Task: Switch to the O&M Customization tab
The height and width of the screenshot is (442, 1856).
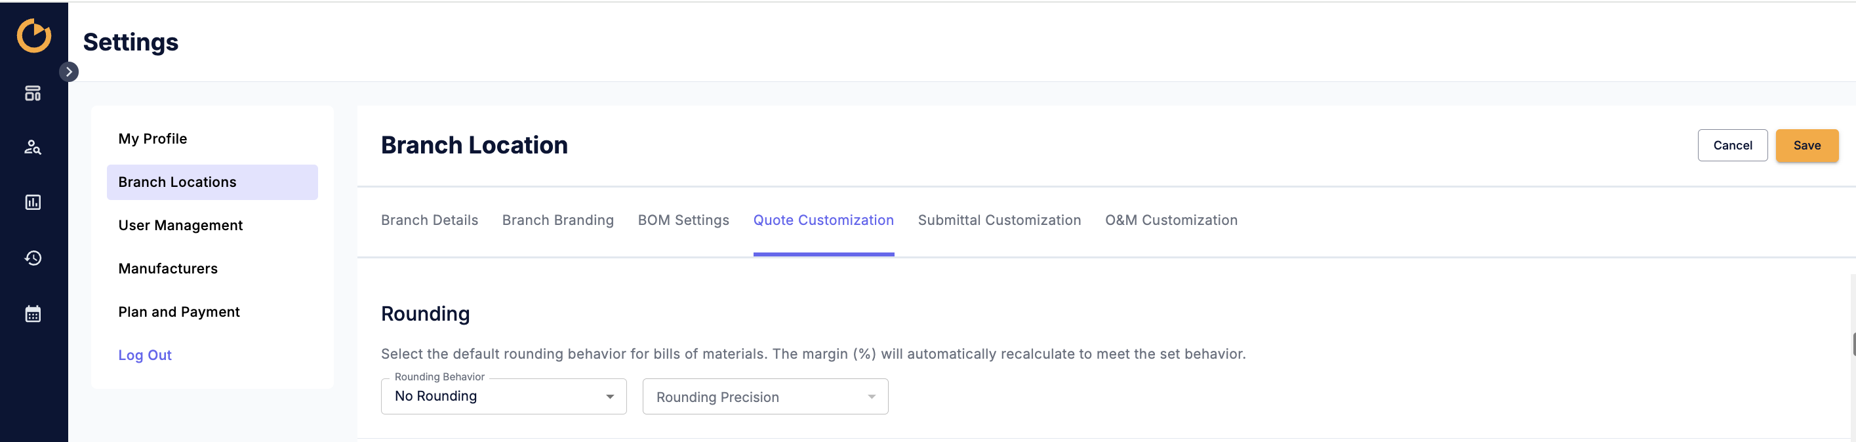Action: 1171,220
